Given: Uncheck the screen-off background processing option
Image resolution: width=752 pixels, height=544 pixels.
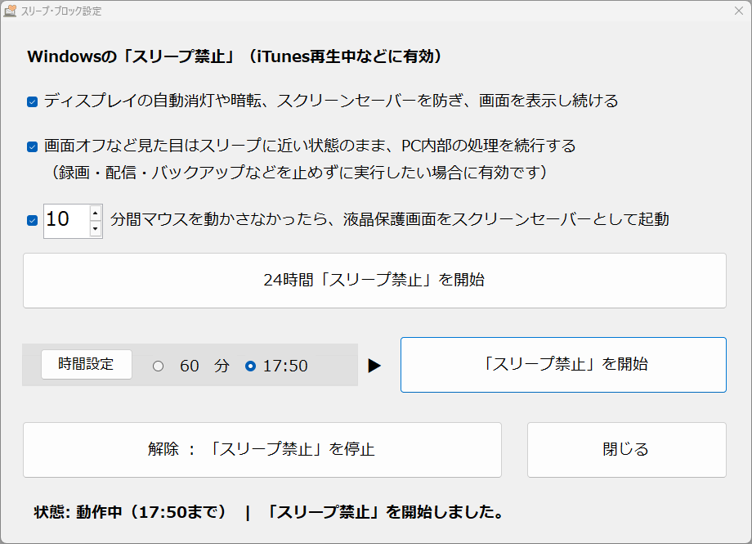Looking at the screenshot, I should [32, 146].
